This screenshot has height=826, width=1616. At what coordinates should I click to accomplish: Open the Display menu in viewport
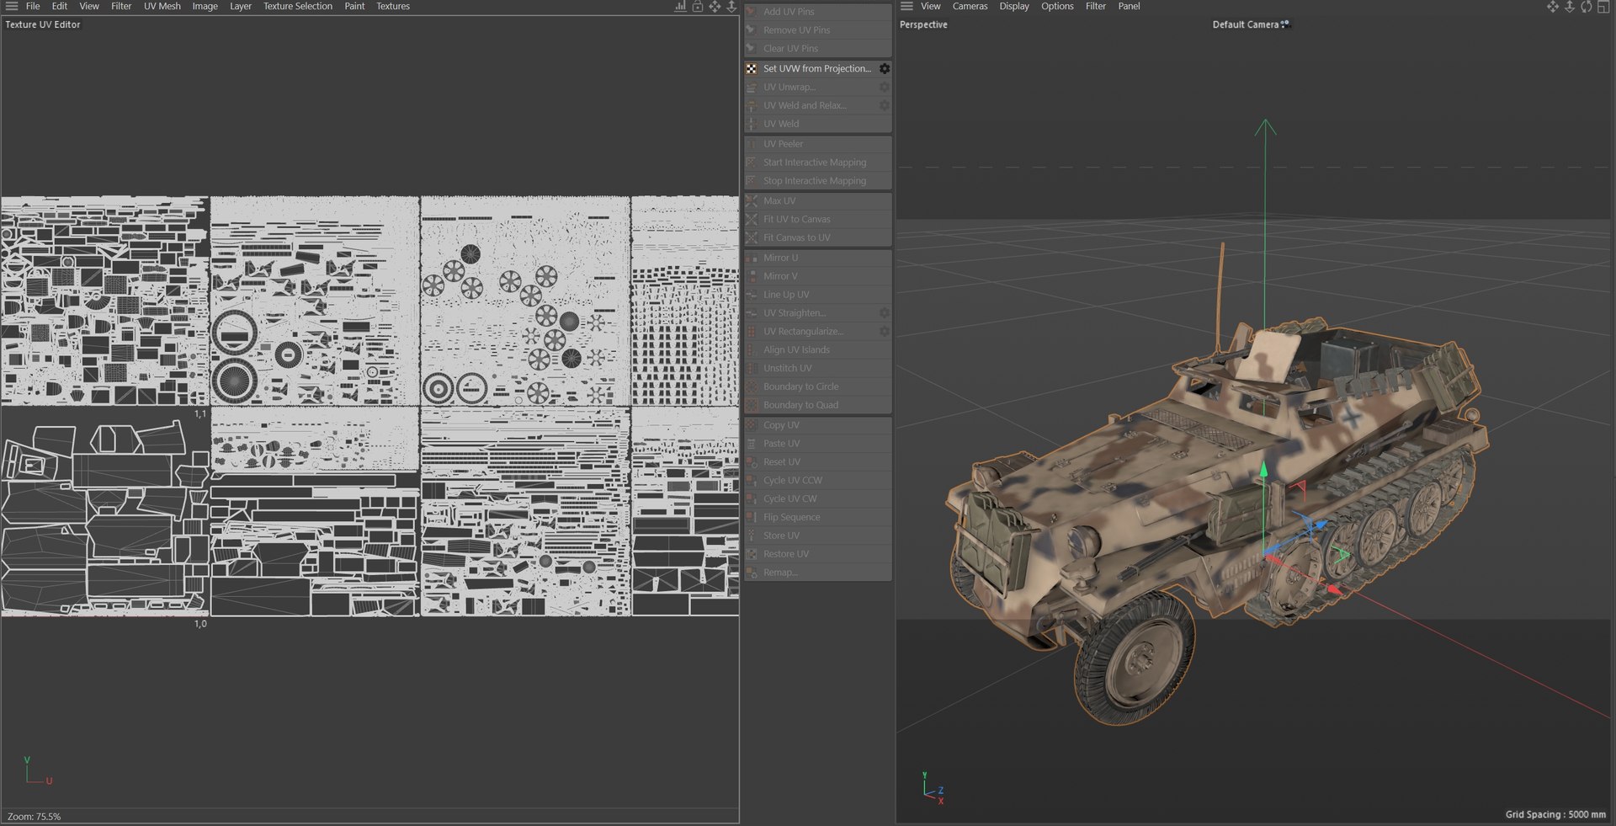pos(1014,6)
